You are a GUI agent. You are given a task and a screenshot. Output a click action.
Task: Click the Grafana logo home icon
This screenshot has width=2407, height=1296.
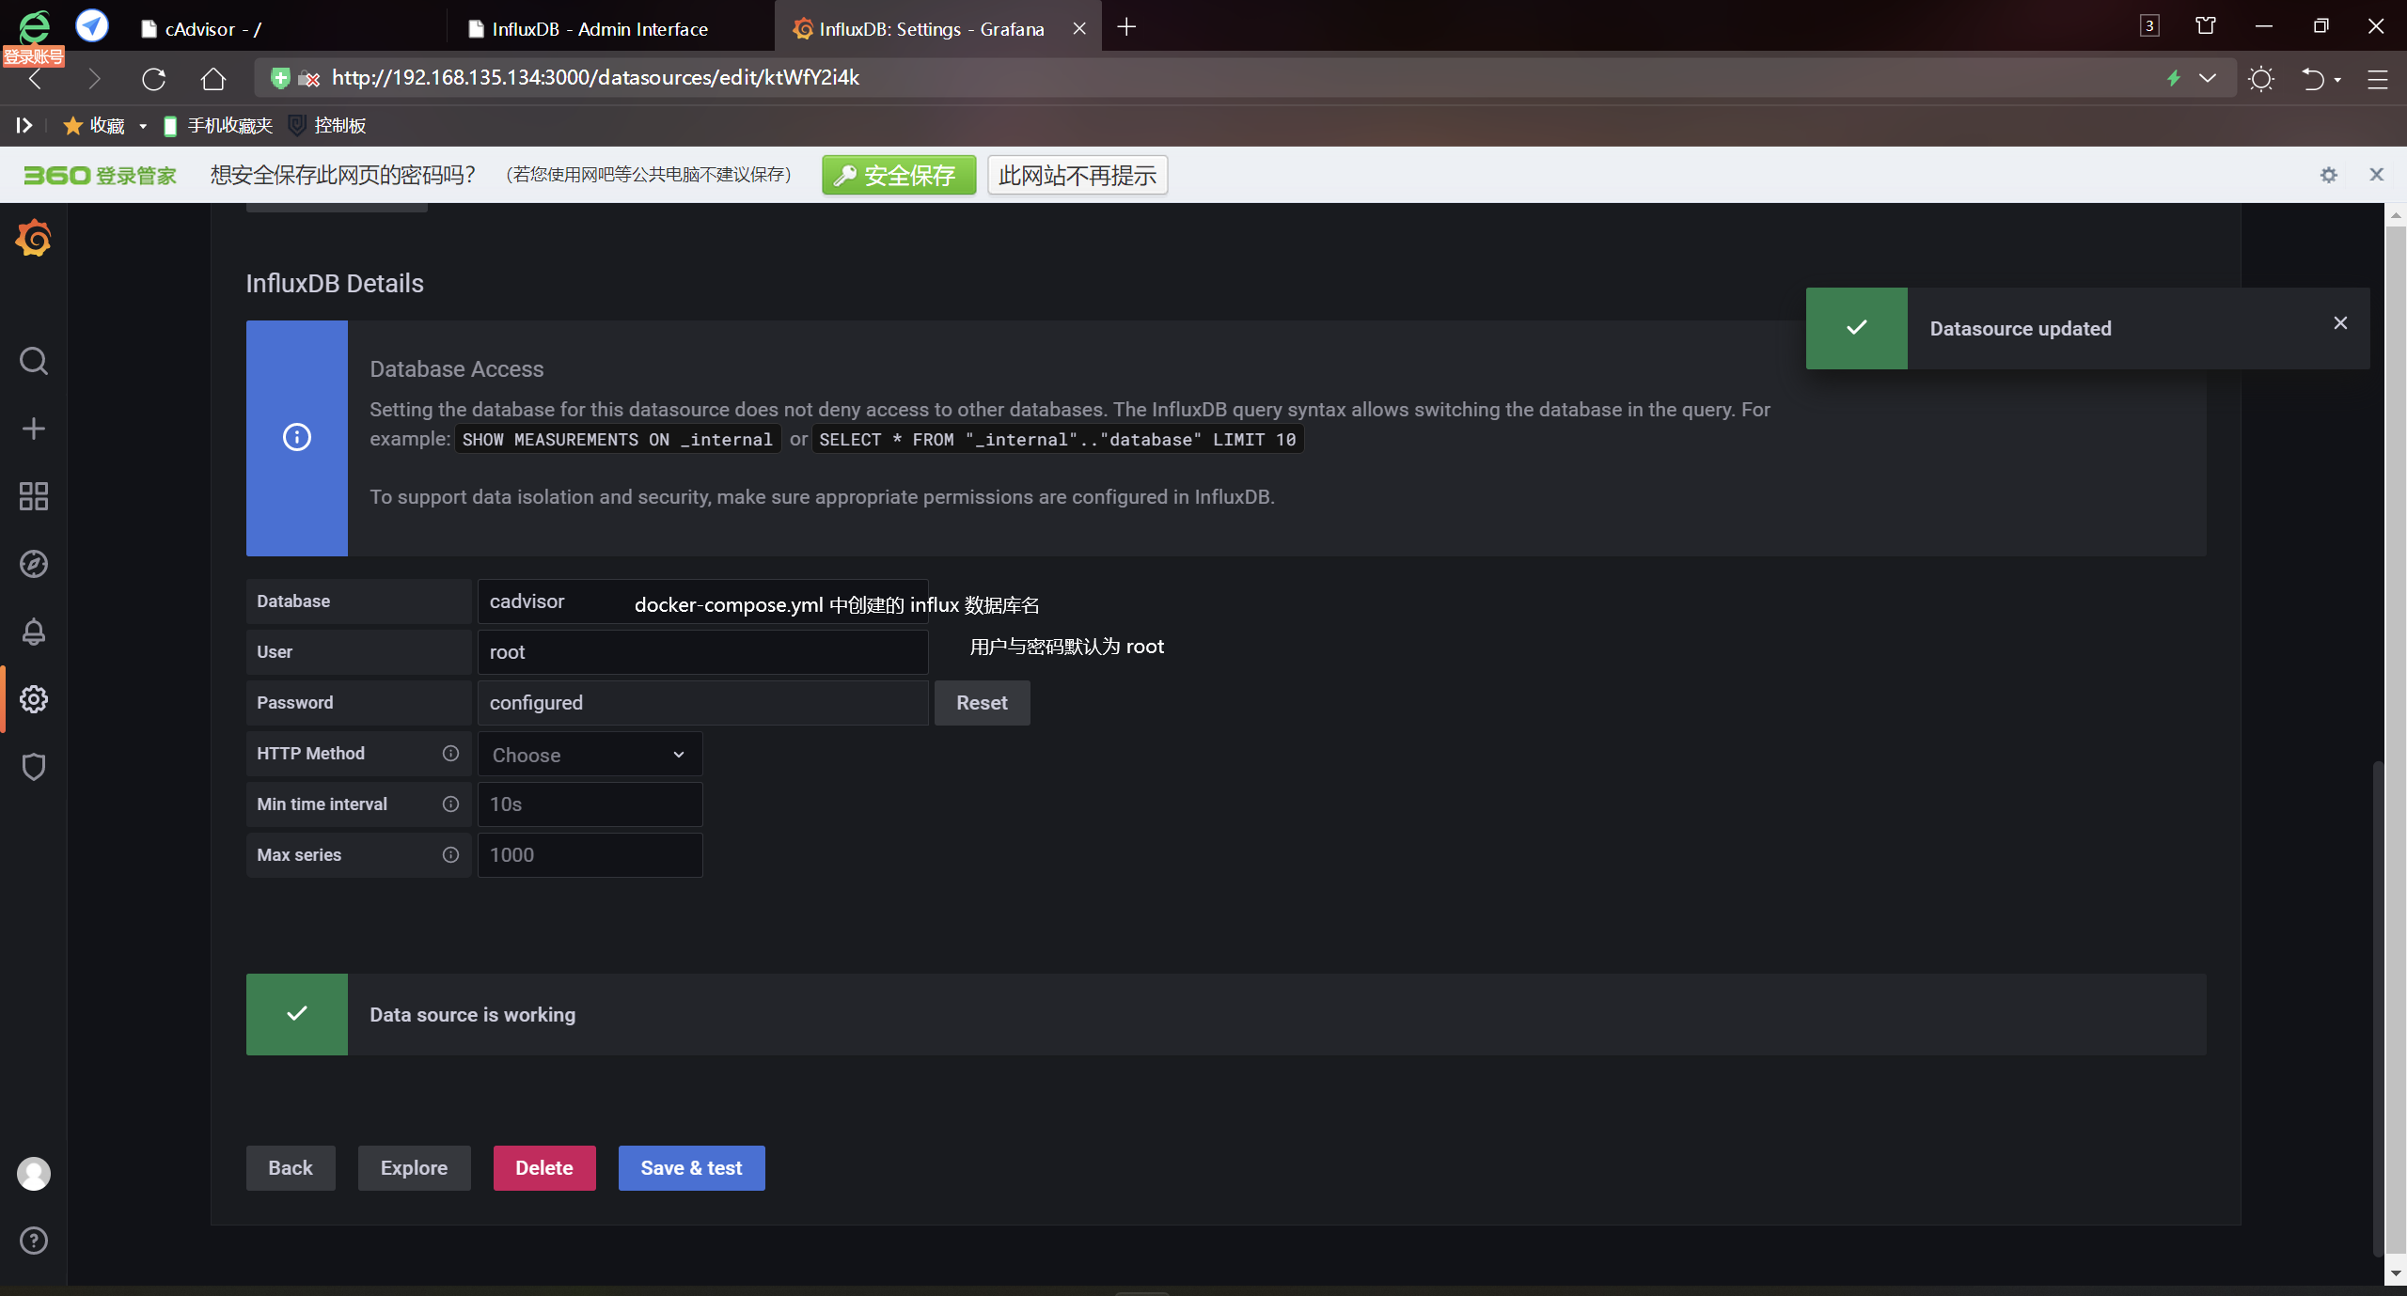pyautogui.click(x=34, y=239)
